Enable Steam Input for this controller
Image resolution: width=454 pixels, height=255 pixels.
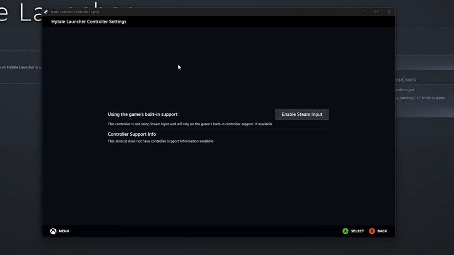tap(302, 114)
